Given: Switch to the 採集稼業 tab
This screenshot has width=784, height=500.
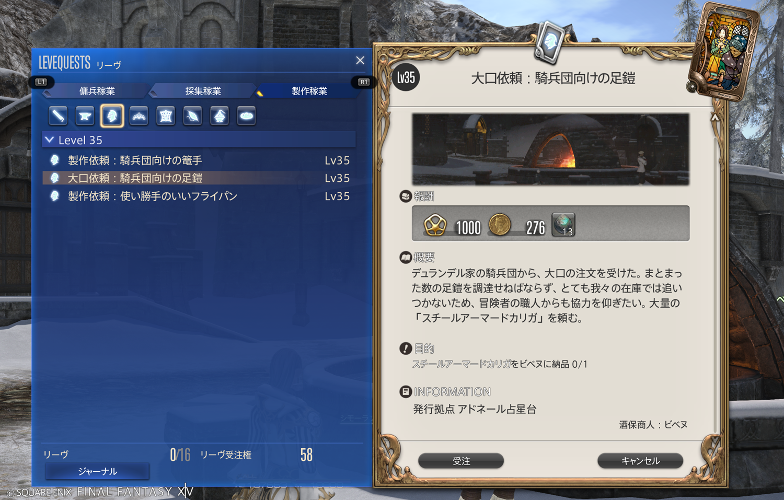Looking at the screenshot, I should (x=203, y=91).
